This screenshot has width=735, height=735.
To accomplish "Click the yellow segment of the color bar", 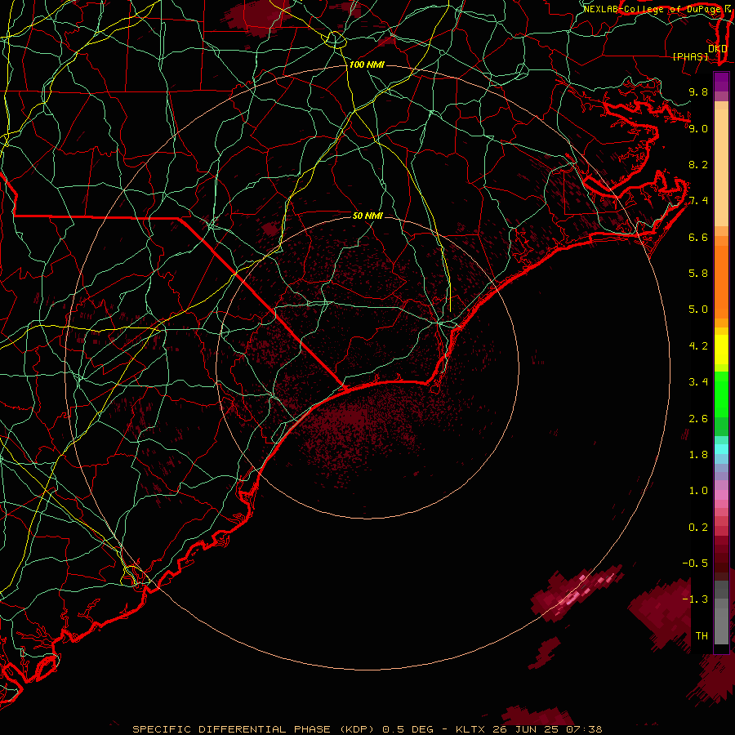I will [721, 350].
